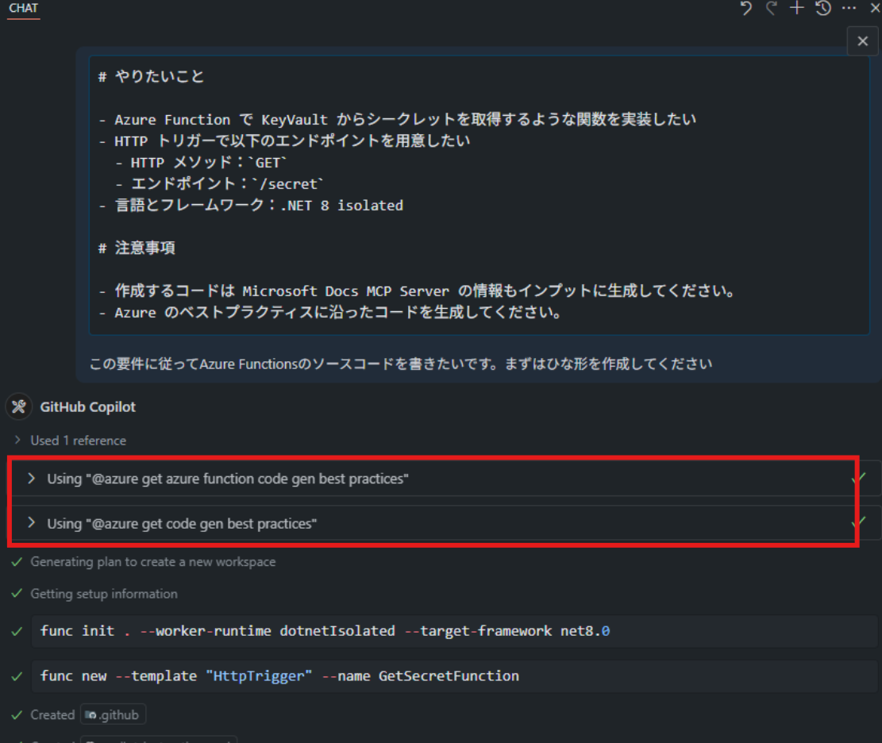Click the HTTP メソッド GET line
Screen dimensions: 882x743
coord(201,163)
